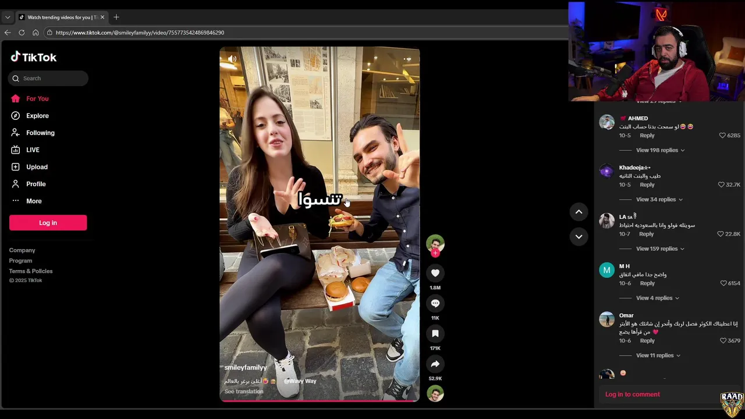The image size is (745, 419).
Task: Reply to Omar's comment
Action: (x=647, y=341)
